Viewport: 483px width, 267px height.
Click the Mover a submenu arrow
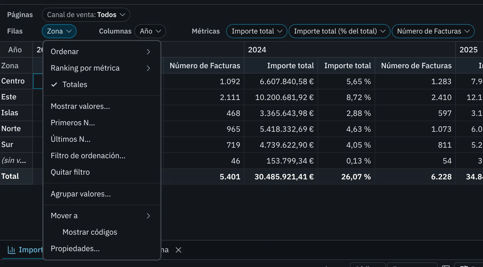148,216
